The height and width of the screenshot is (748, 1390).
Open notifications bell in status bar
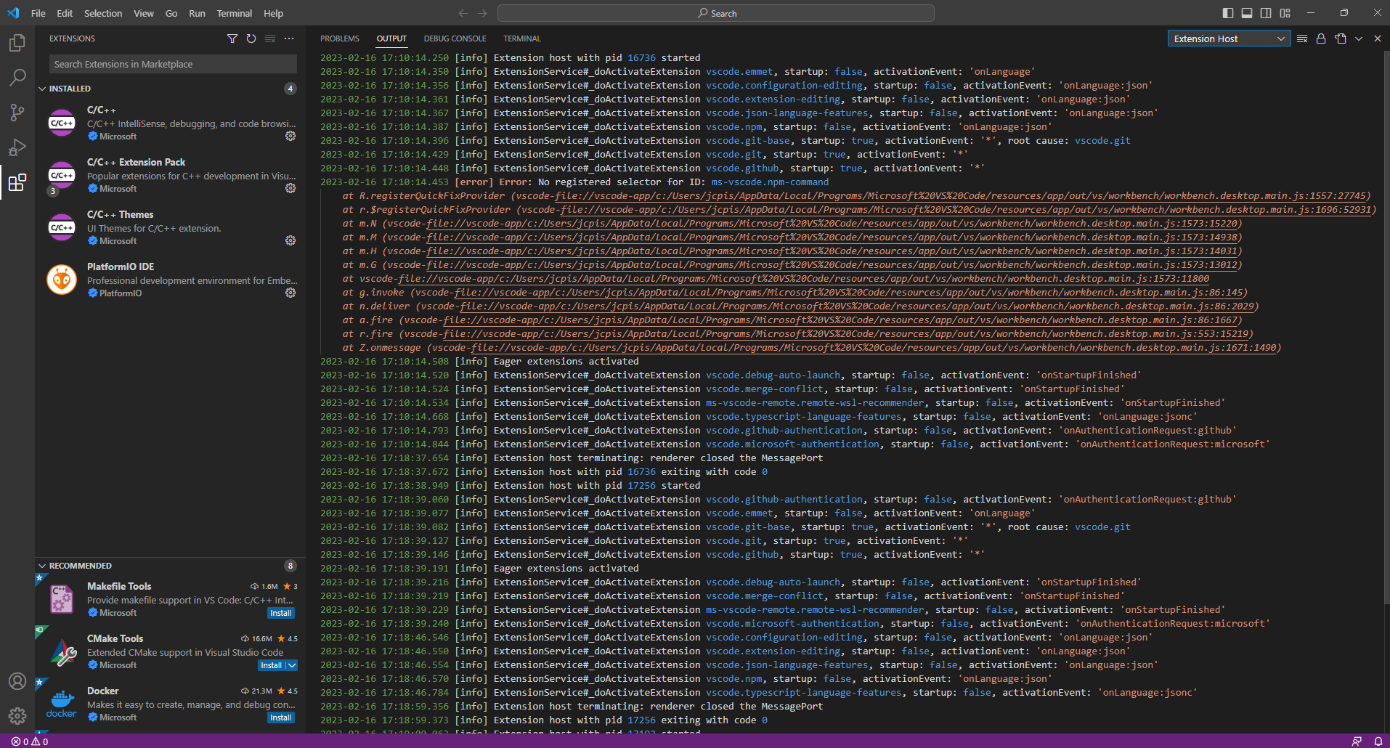coord(1378,741)
